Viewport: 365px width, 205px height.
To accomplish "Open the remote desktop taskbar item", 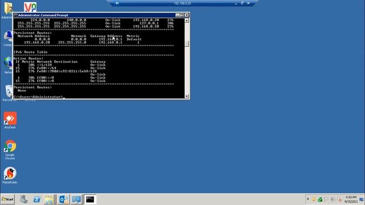I will 76,199.
